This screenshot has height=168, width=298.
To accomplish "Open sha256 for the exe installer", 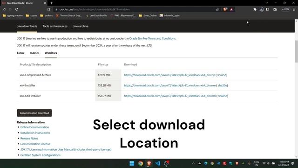I will [223, 85].
